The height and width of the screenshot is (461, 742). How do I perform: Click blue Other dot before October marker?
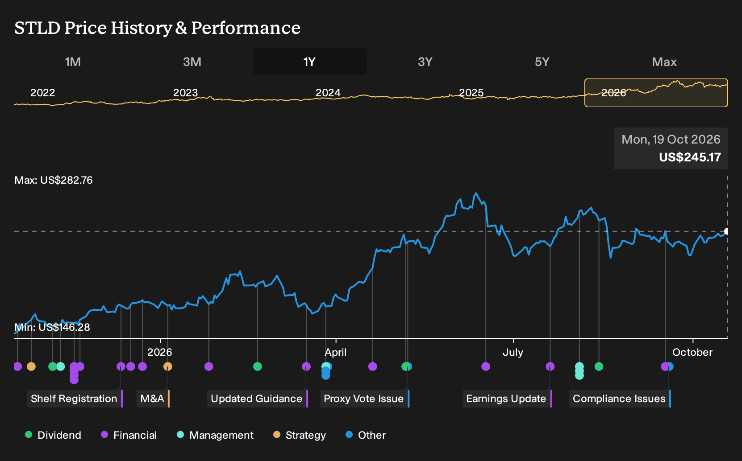tap(670, 366)
